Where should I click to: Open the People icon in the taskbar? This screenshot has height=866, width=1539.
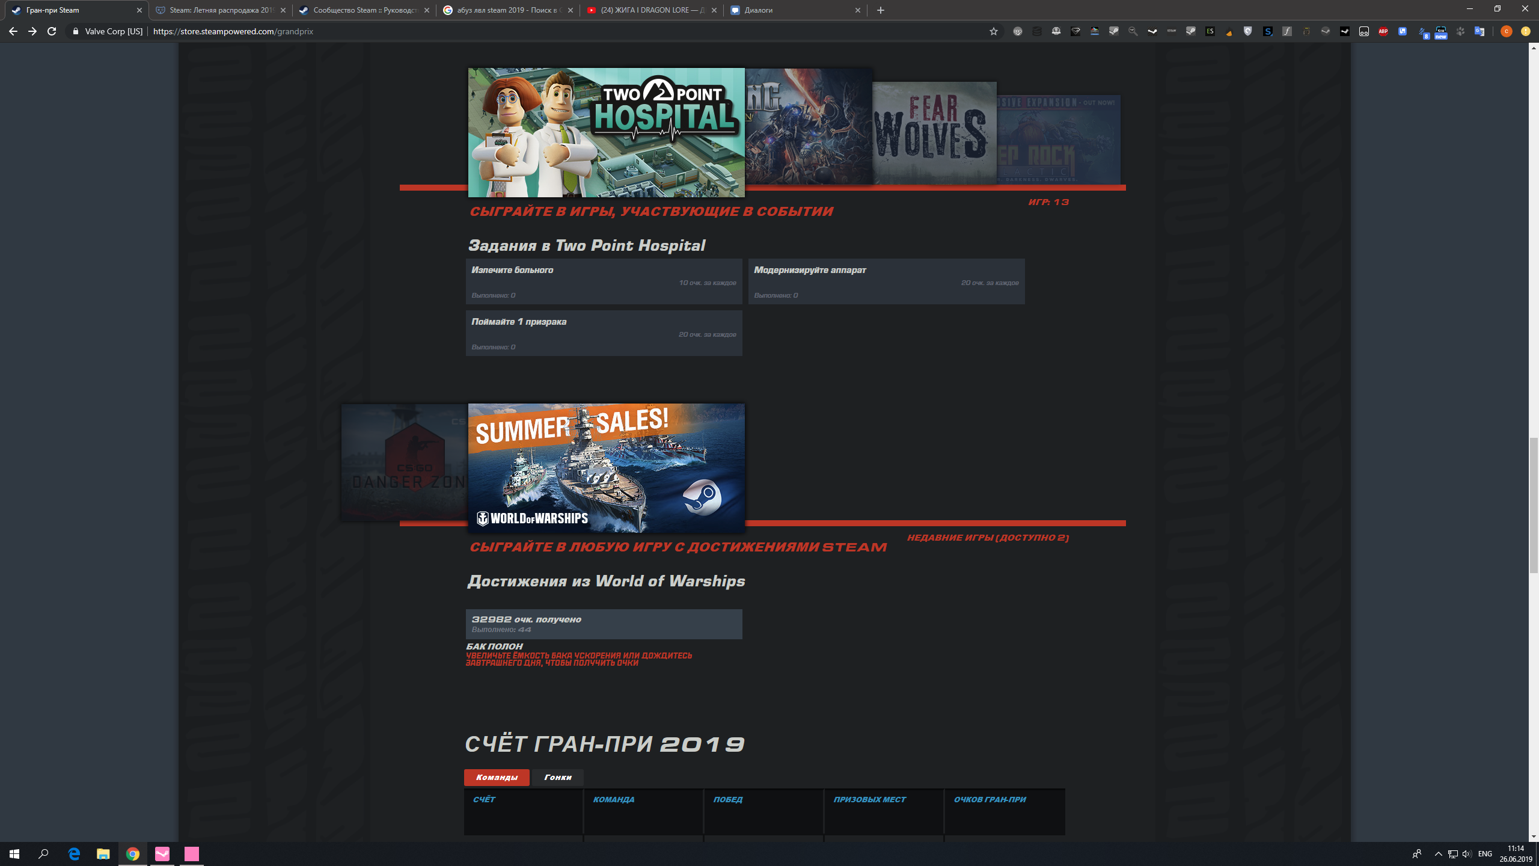1417,854
